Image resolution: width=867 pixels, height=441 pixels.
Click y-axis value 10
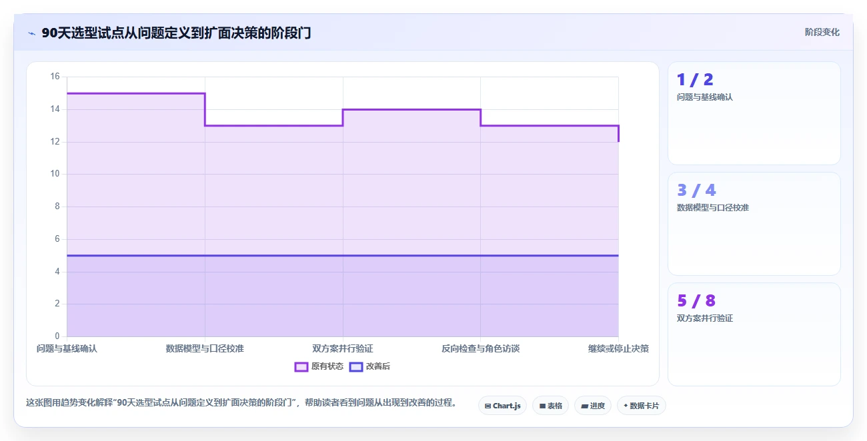click(x=55, y=174)
